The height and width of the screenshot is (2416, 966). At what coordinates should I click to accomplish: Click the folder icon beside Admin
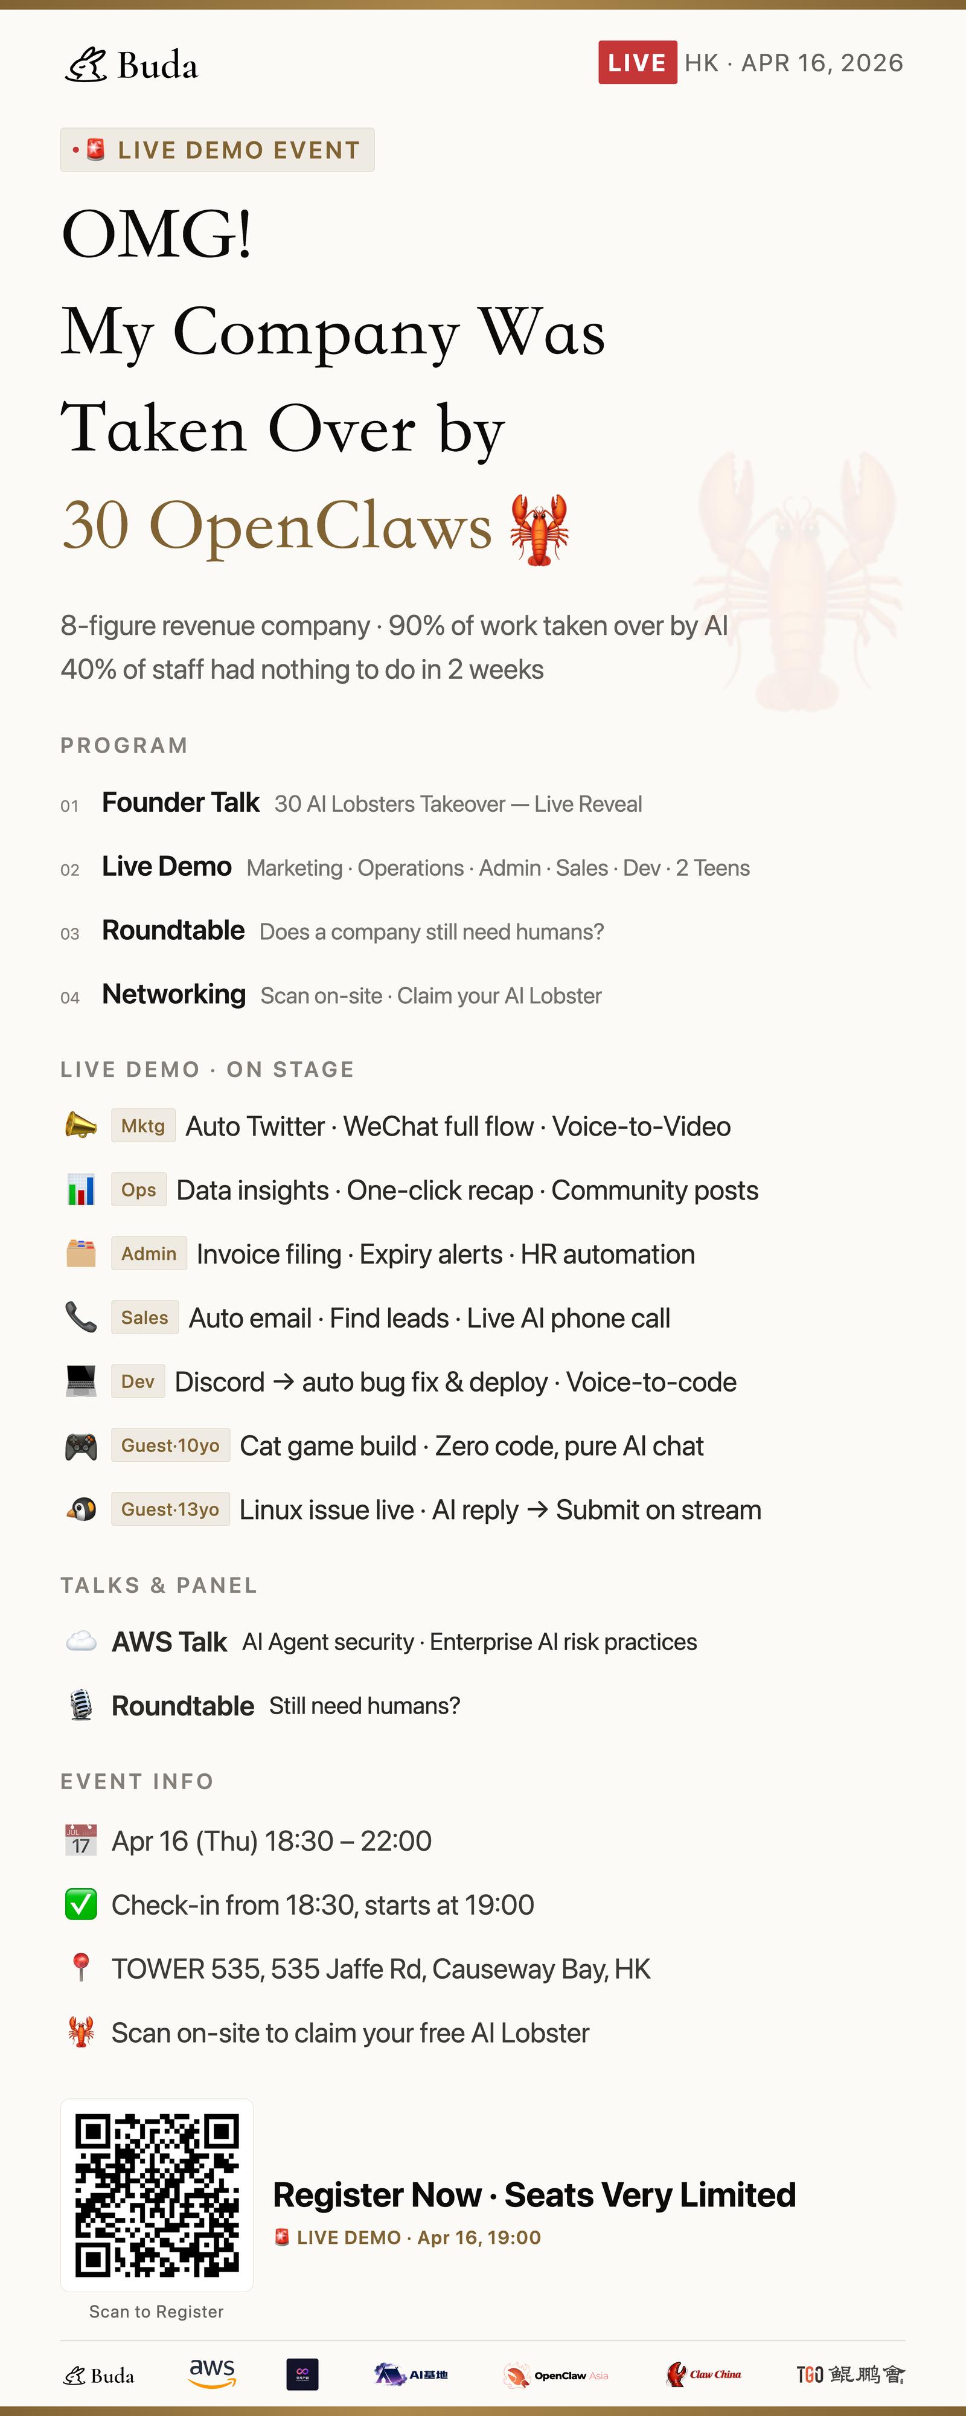tap(81, 1253)
